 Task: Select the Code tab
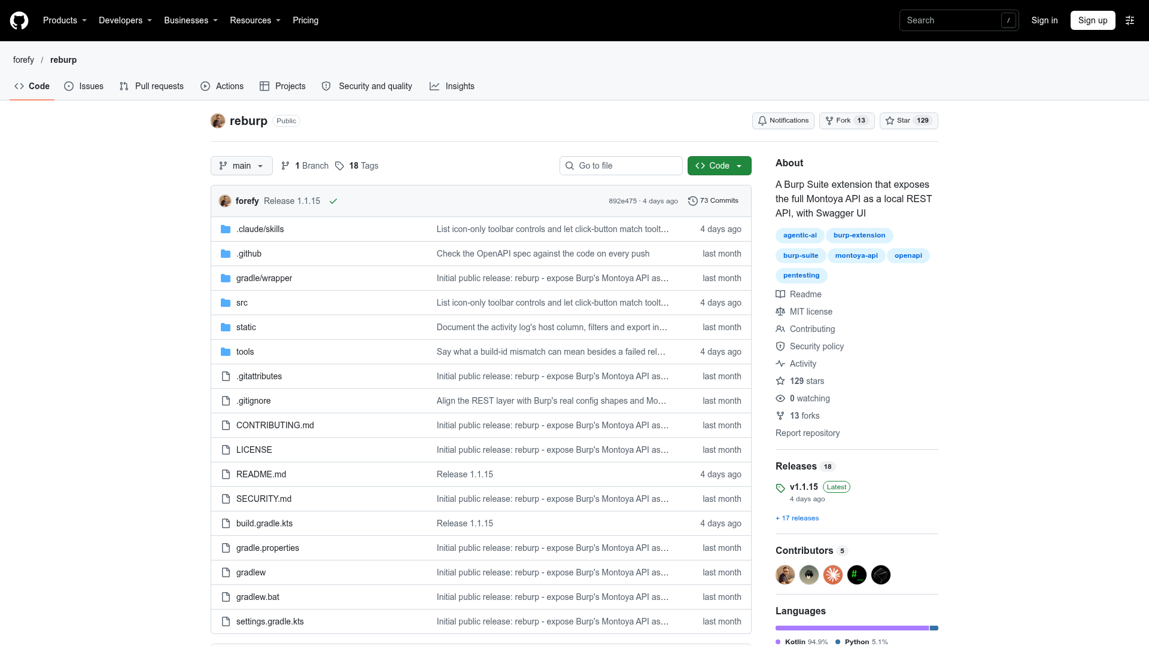click(x=32, y=86)
